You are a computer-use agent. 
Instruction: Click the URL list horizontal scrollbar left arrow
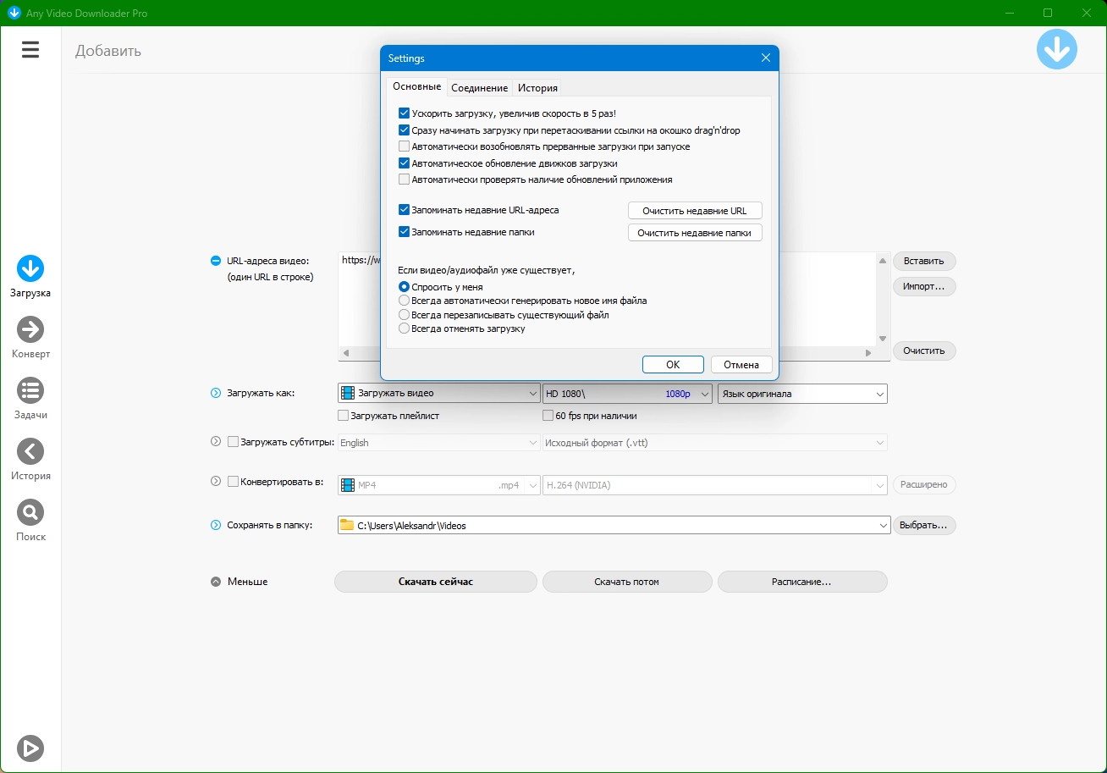344,352
